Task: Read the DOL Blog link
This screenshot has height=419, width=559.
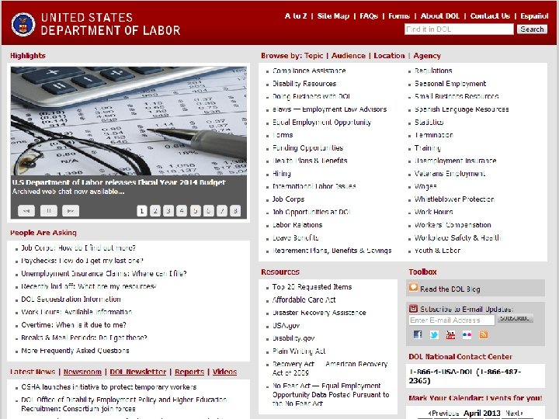Action: tap(450, 289)
